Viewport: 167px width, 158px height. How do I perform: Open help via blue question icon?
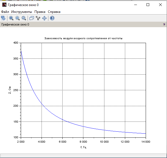52,18
